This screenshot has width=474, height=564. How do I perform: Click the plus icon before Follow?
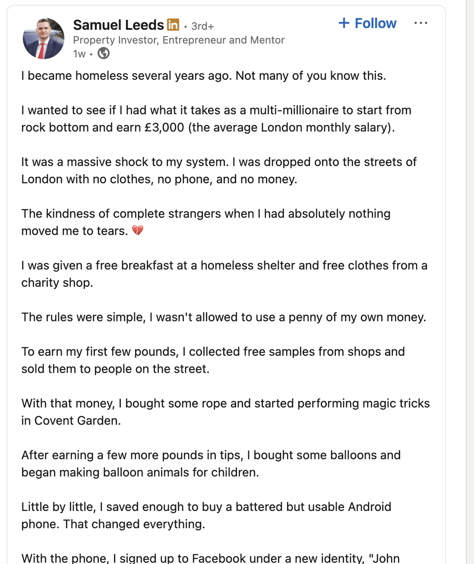(x=344, y=23)
